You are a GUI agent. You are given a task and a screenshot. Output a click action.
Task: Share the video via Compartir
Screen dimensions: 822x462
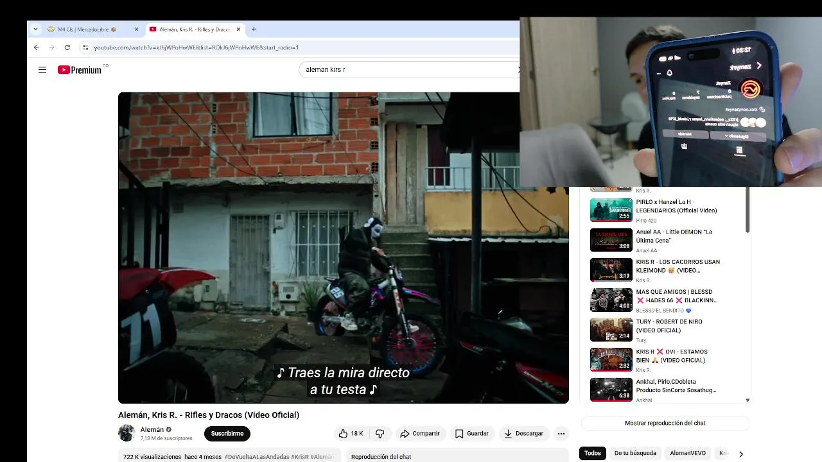[420, 434]
